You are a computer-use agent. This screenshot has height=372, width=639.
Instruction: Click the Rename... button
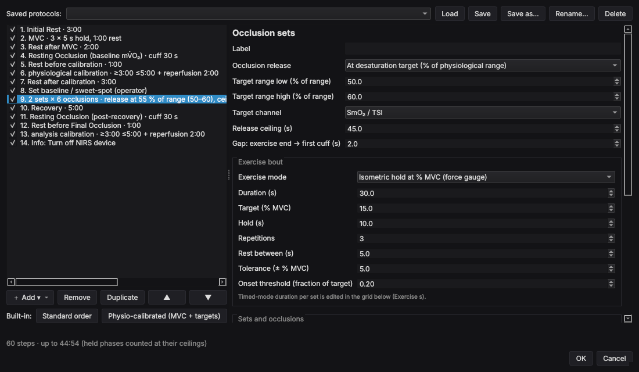[x=572, y=13]
